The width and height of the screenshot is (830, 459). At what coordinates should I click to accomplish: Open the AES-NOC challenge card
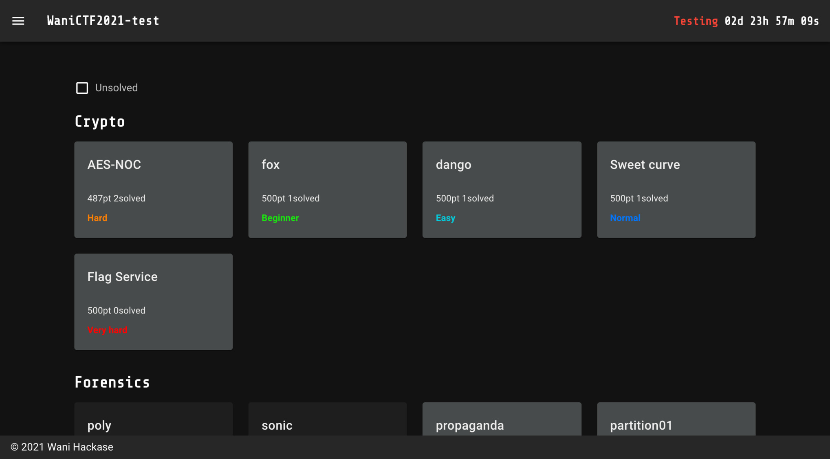[x=153, y=190]
